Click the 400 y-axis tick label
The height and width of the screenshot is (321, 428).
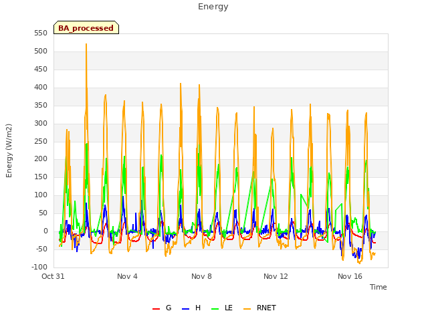(x=41, y=88)
